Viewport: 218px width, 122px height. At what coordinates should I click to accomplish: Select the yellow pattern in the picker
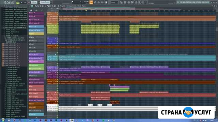36,34
